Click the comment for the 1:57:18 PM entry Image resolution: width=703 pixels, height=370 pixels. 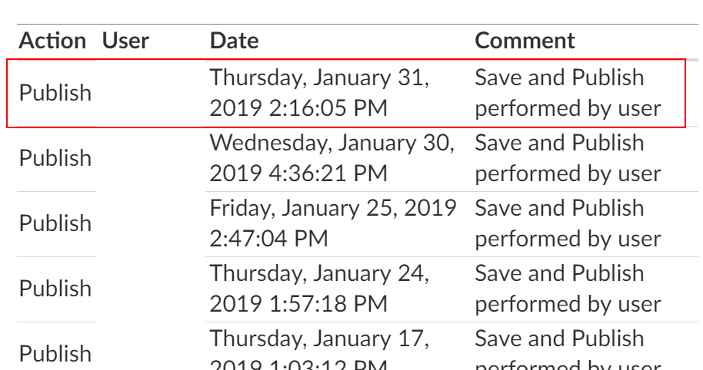click(568, 289)
